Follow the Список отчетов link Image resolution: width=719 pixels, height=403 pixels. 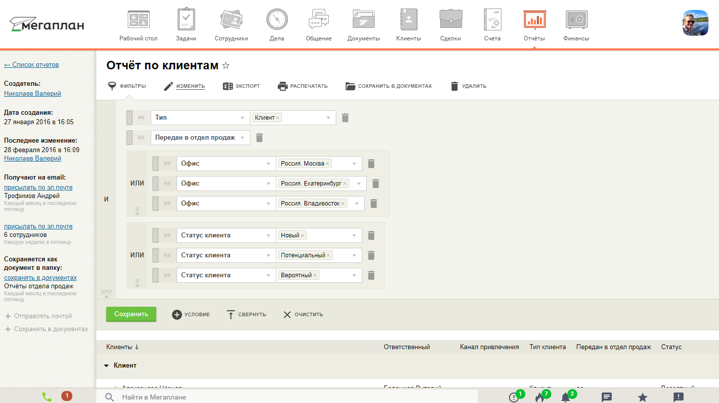(x=31, y=65)
